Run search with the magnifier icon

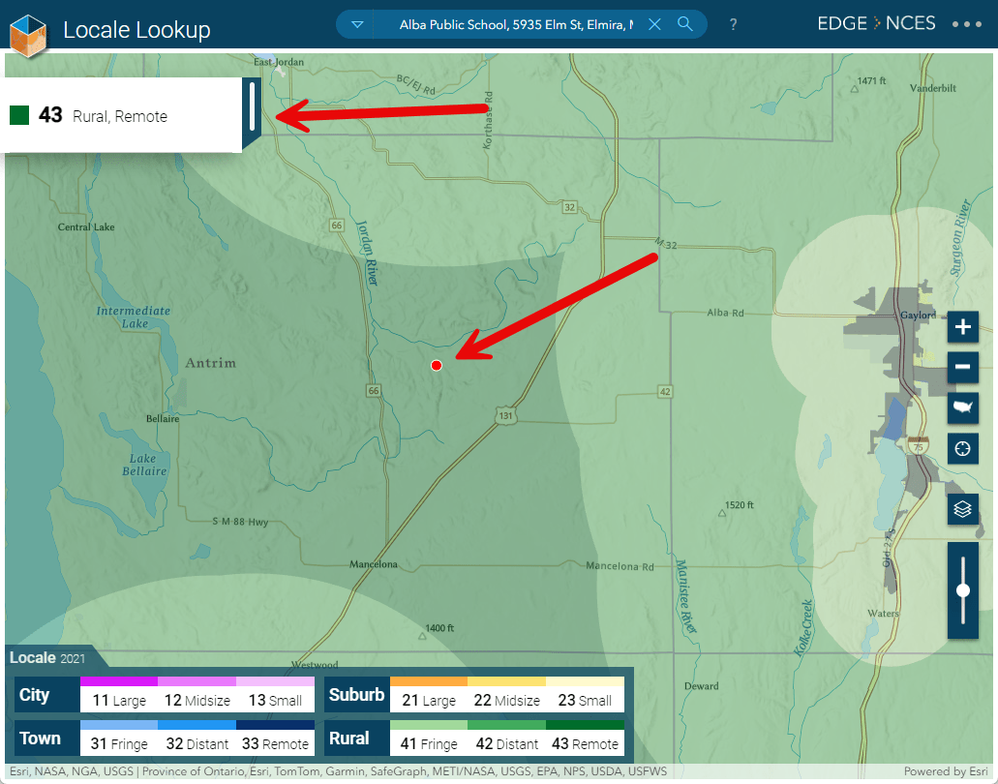click(684, 24)
